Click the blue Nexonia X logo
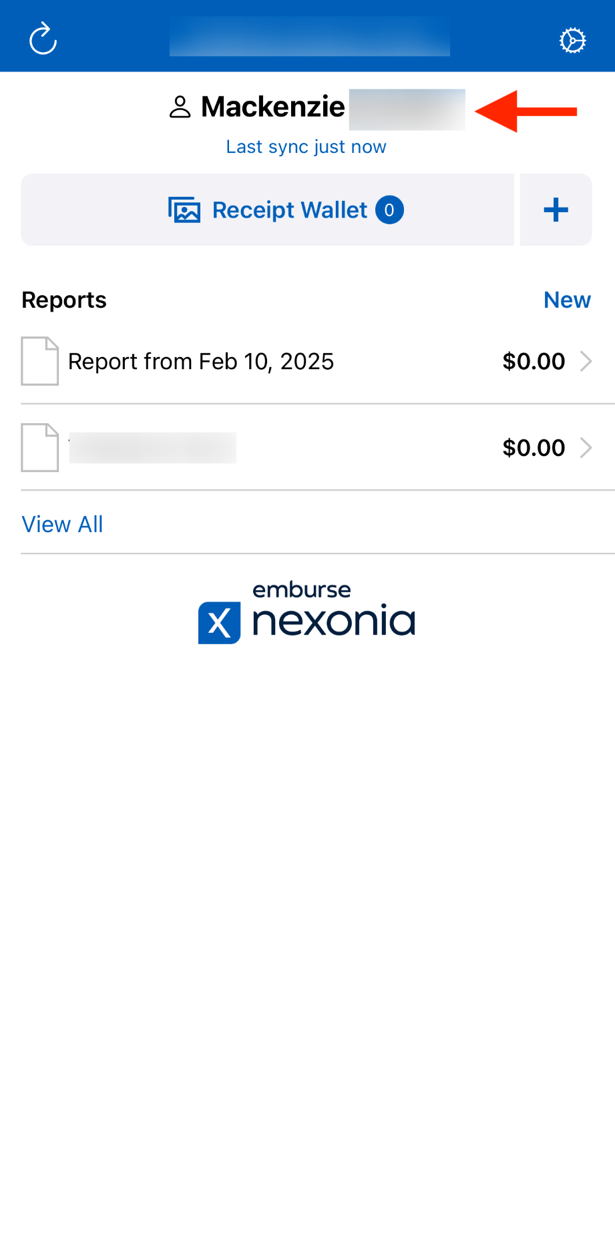 219,623
